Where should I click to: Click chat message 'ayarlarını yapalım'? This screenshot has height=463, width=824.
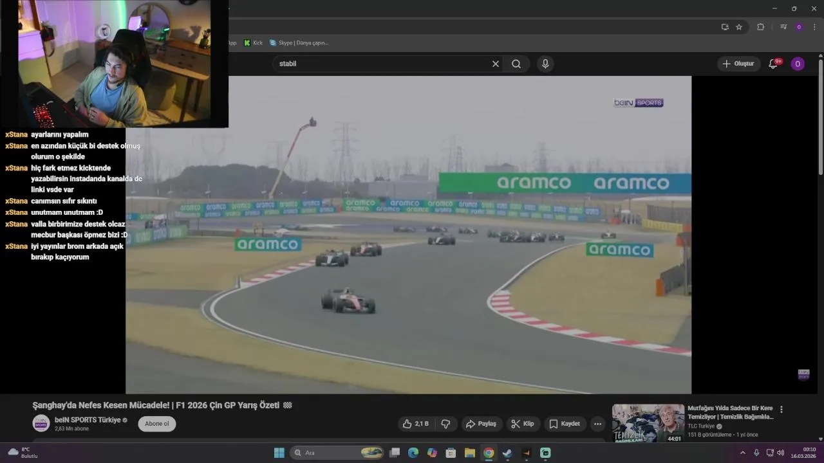pos(60,135)
